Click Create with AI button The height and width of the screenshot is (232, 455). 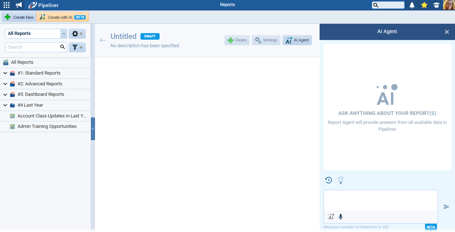(x=63, y=17)
